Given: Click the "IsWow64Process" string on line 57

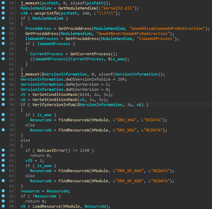Looking at the screenshot, I should click(x=156, y=39).
